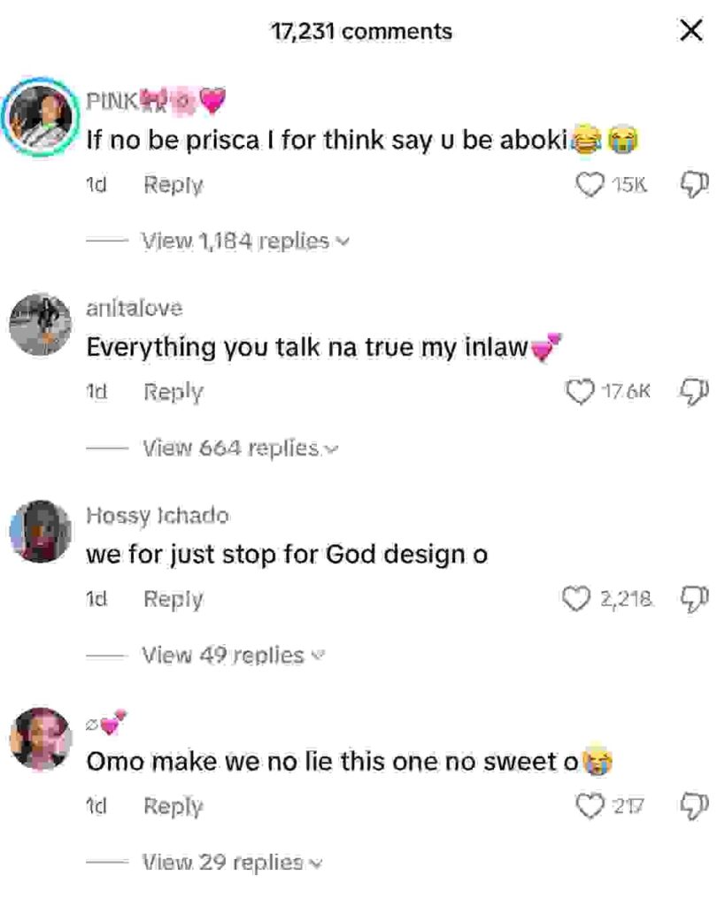Like the 'this one no sweet' comment

[x=589, y=806]
